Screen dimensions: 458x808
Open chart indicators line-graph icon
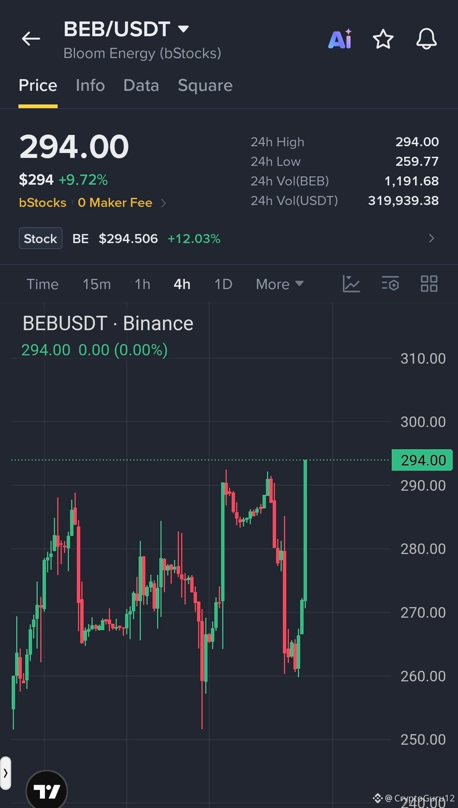[351, 284]
